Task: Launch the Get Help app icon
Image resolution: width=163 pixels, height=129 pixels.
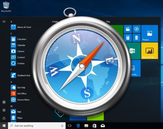Action: pyautogui.click(x=13, y=88)
